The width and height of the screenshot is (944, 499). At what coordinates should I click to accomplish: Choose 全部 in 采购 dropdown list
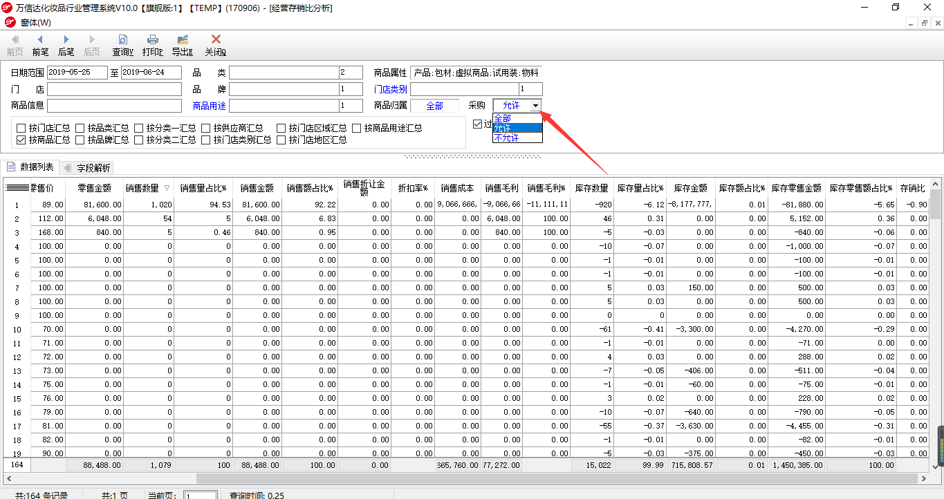tap(517, 119)
